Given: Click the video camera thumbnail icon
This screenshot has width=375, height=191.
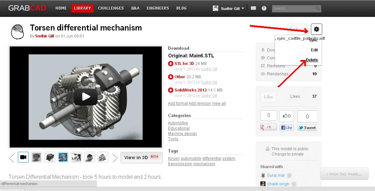Looking at the screenshot, I should pyautogui.click(x=23, y=157).
